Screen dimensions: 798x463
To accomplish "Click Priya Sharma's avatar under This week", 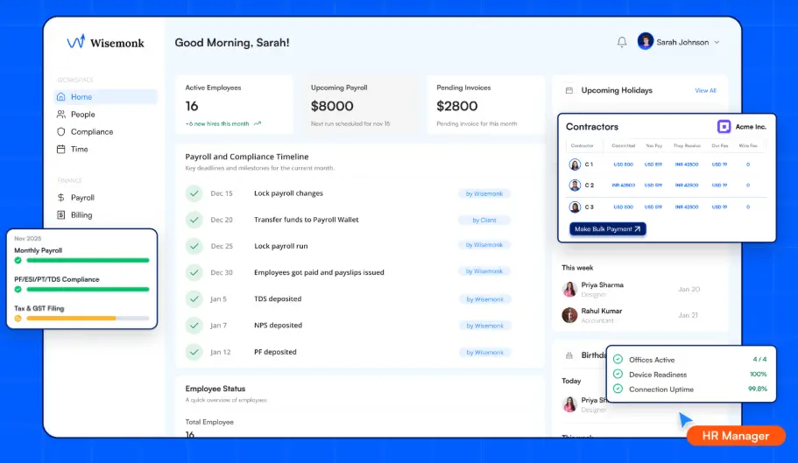I will point(569,289).
